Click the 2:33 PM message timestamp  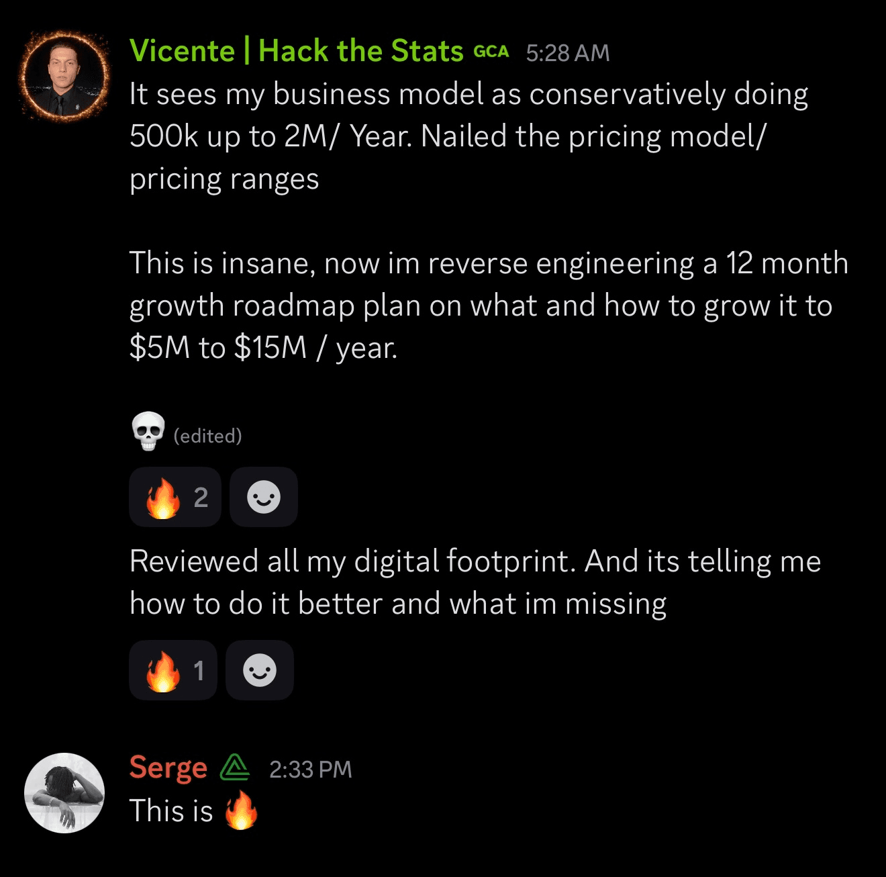click(x=310, y=770)
